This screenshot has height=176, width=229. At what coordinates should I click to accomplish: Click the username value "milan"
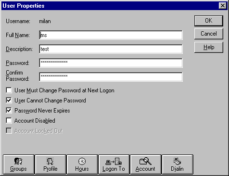pyautogui.click(x=45, y=21)
